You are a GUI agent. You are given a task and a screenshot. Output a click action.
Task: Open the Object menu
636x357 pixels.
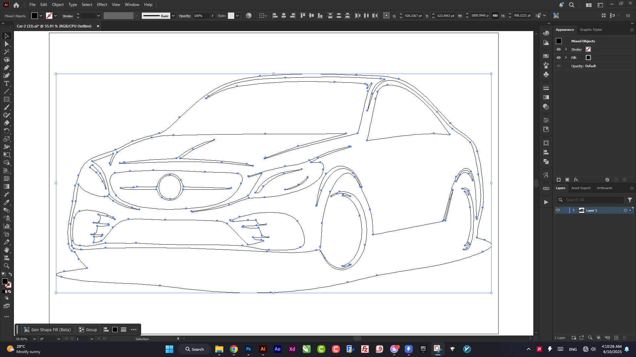58,5
